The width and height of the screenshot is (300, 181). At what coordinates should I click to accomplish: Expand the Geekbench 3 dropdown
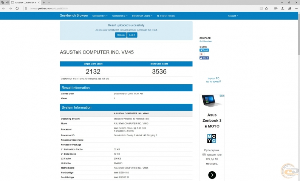coord(120,16)
